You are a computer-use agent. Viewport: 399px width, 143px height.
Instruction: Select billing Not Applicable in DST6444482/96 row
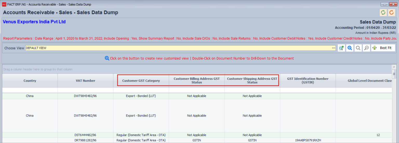[x=197, y=135]
